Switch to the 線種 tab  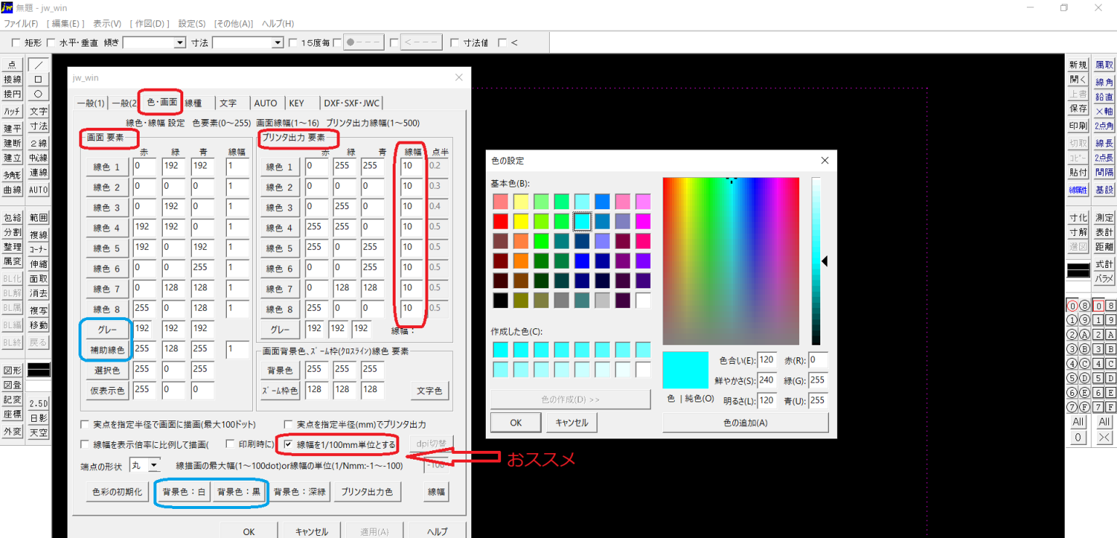pyautogui.click(x=193, y=103)
